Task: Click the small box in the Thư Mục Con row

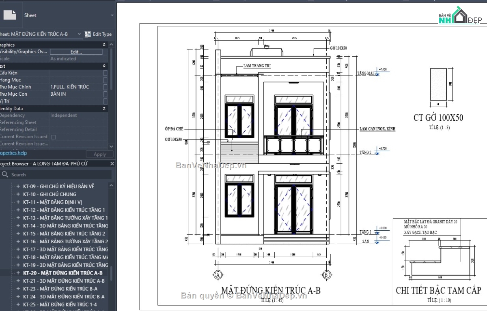Action: coord(106,94)
